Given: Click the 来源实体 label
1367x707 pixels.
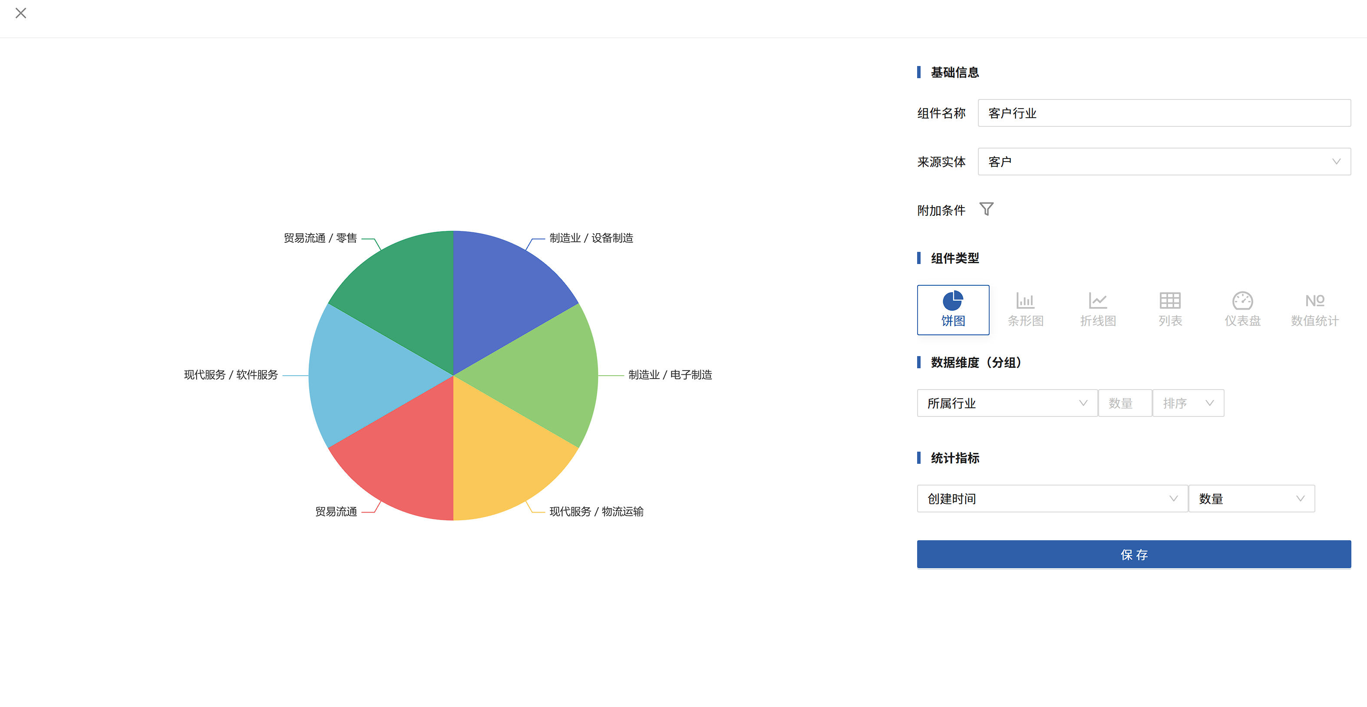Looking at the screenshot, I should click(x=941, y=162).
